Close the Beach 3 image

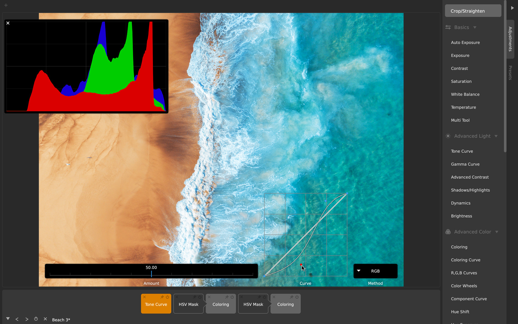(45, 319)
